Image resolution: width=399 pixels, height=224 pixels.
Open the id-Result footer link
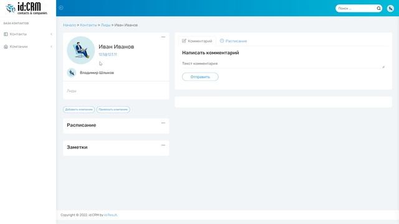point(111,215)
